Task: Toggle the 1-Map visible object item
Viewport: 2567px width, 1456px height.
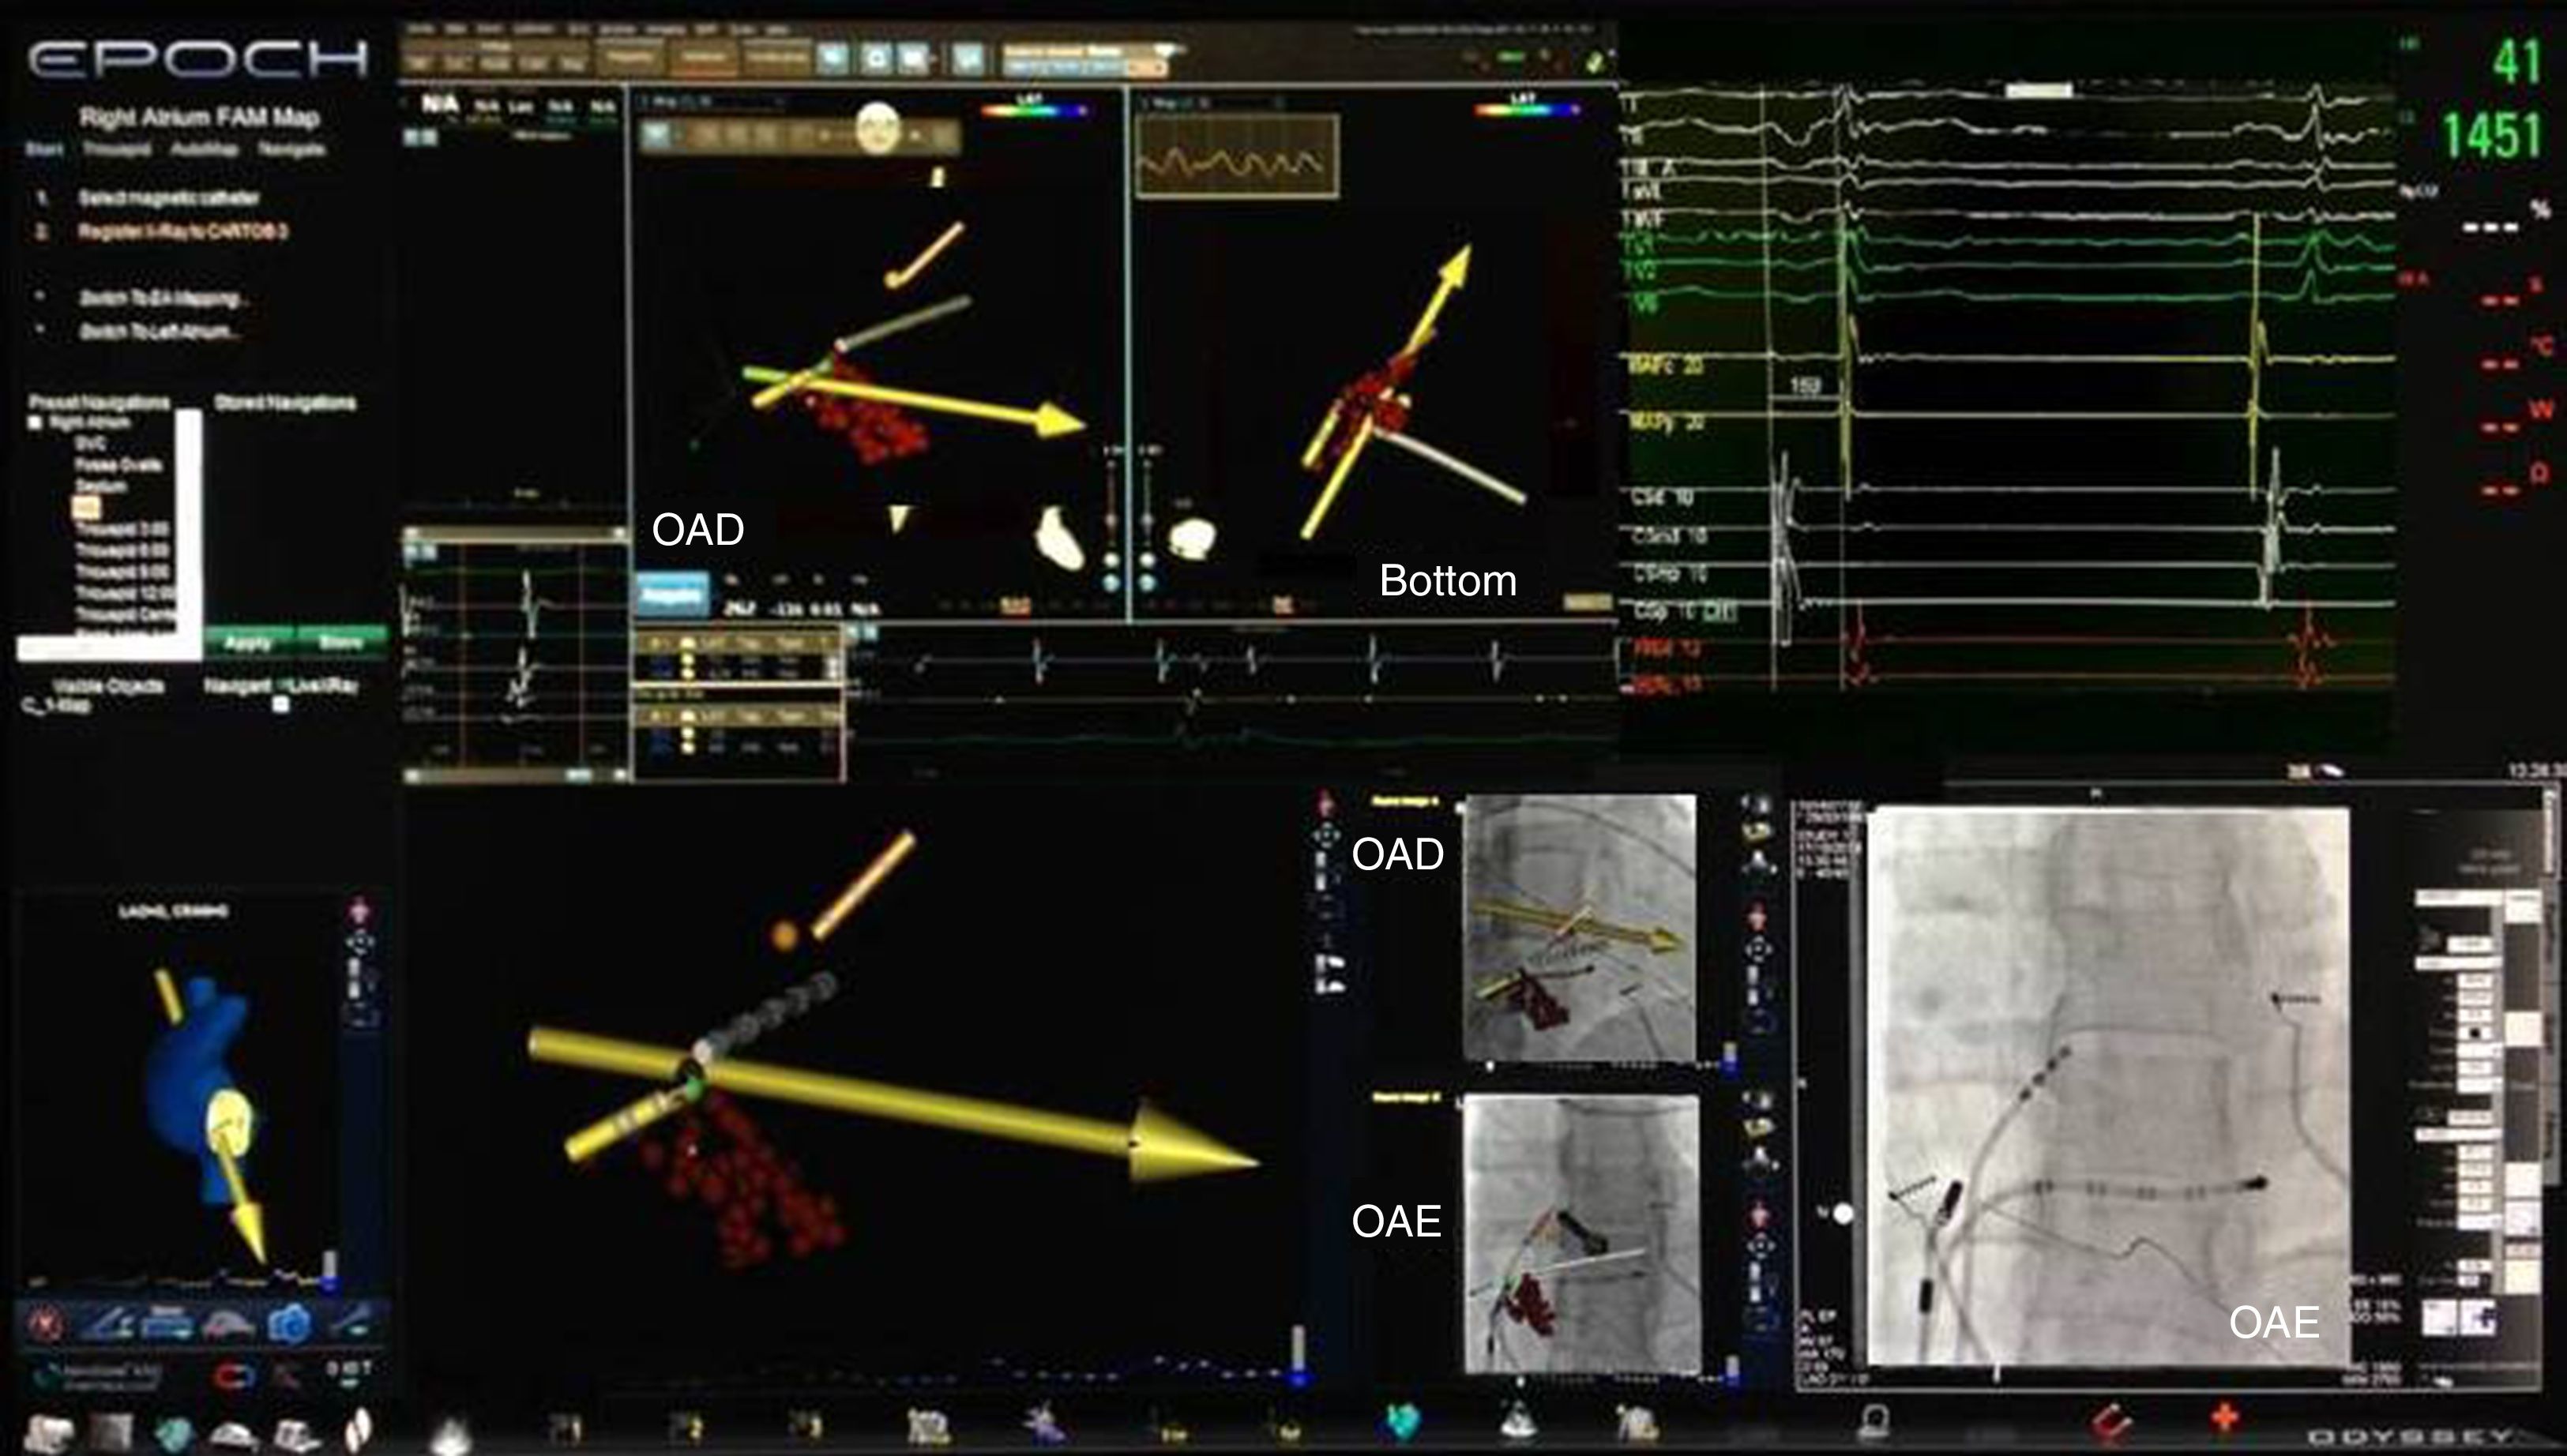Action: [60, 706]
